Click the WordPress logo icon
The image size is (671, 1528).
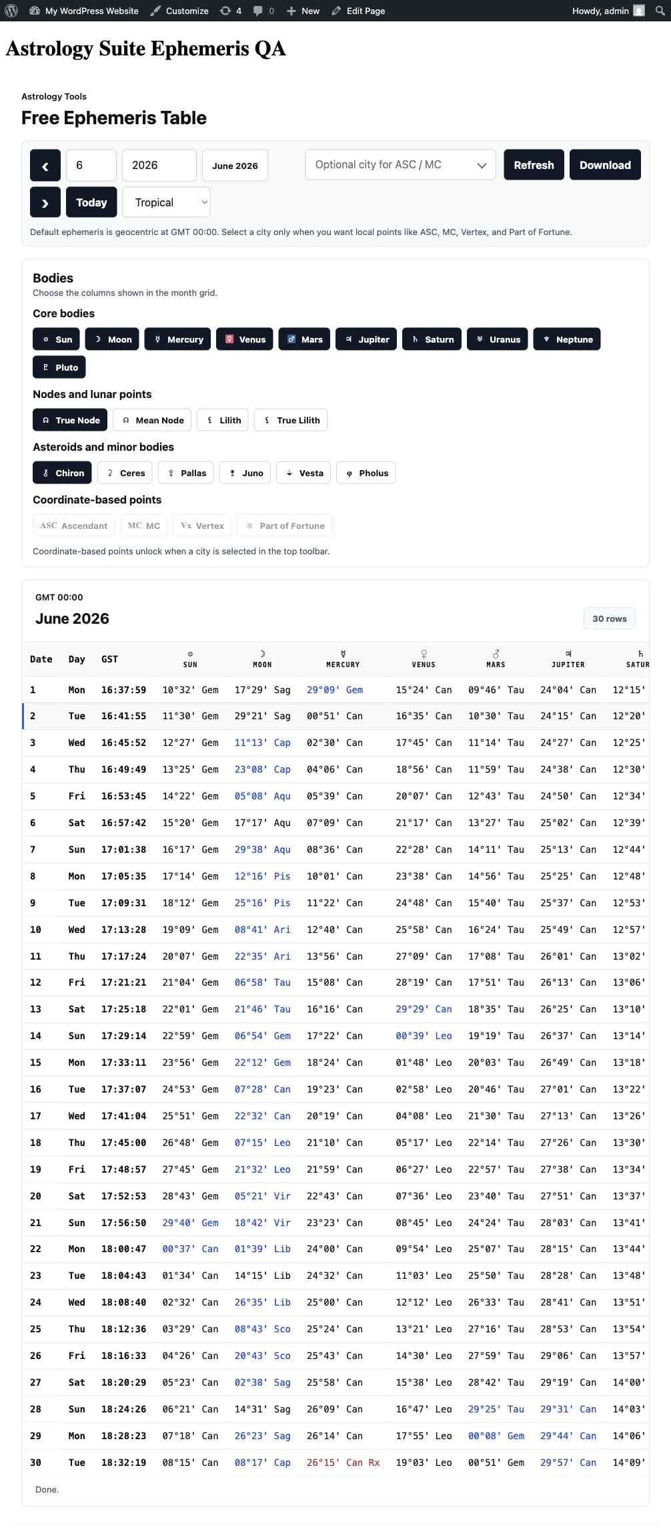(x=11, y=11)
